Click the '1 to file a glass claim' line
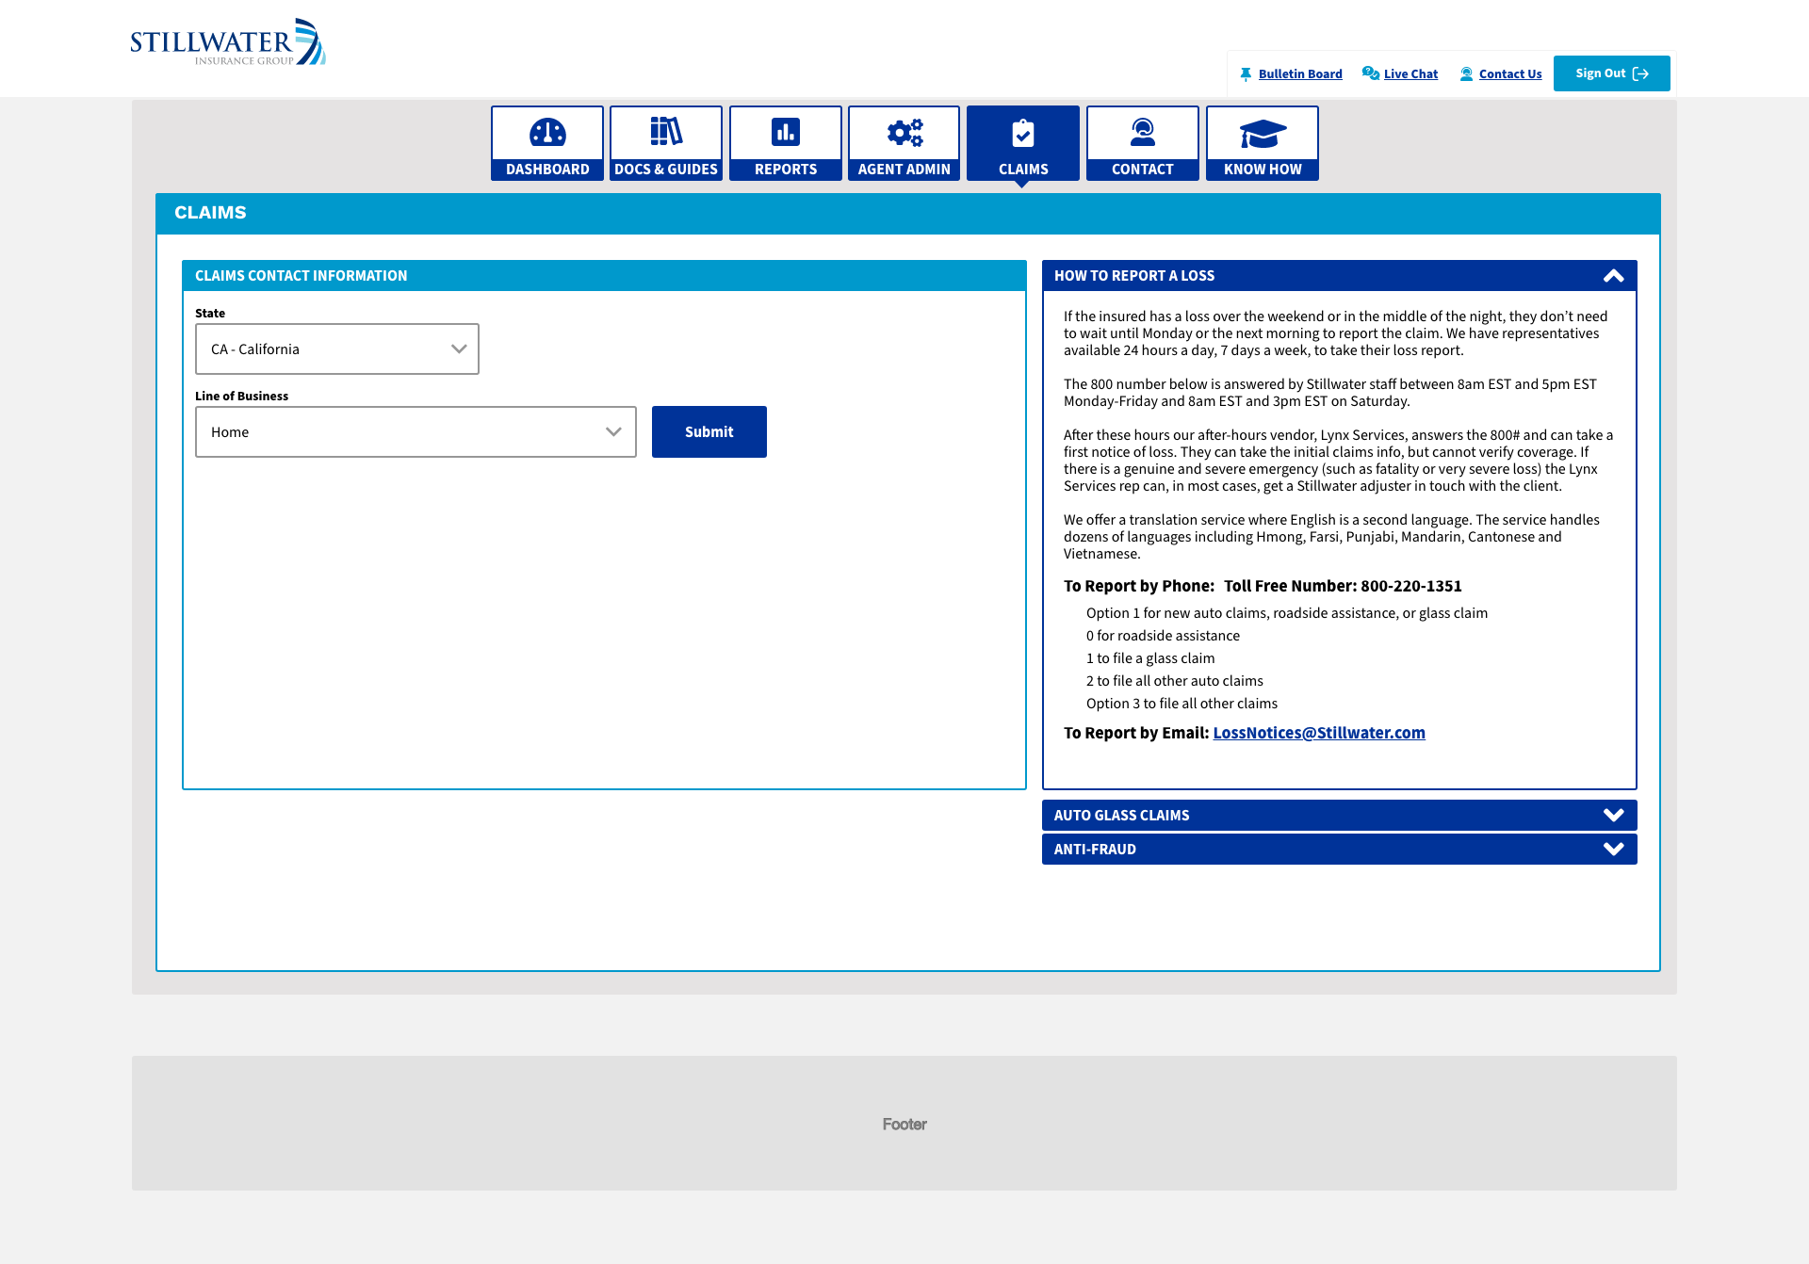 pos(1150,658)
